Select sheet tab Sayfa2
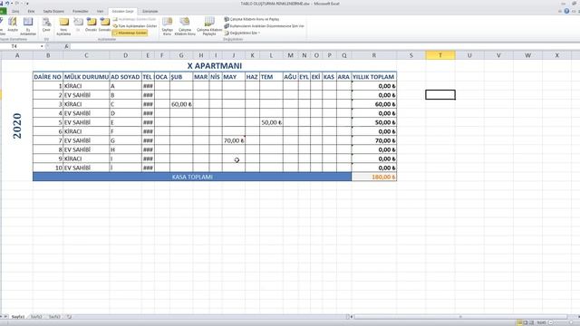Image resolution: width=580 pixels, height=326 pixels. (x=36, y=317)
